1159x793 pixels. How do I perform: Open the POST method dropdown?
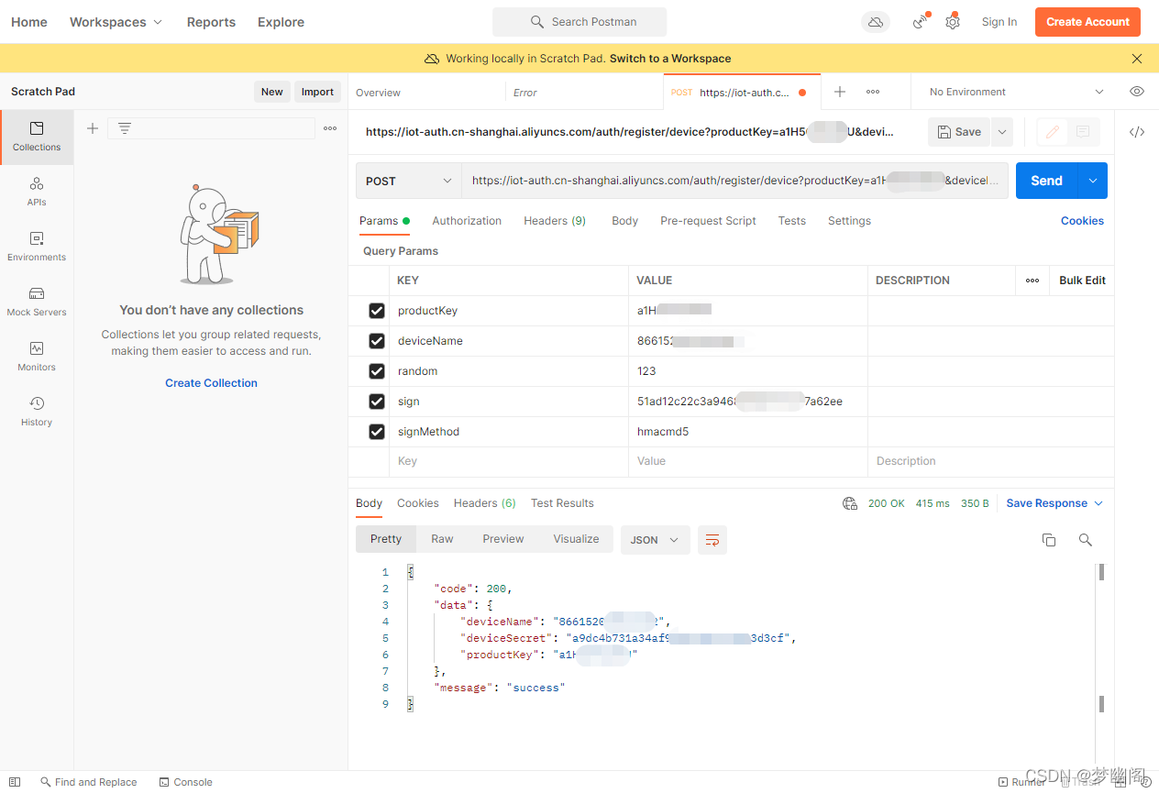click(409, 182)
